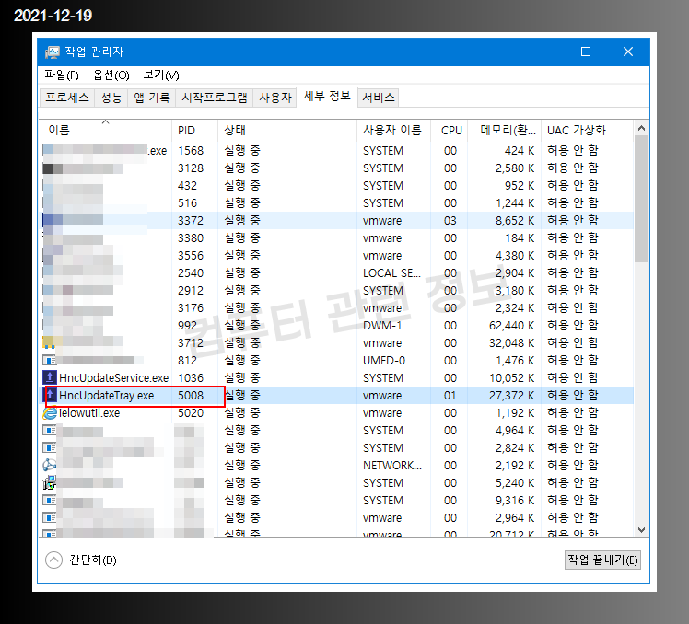
Task: Click the collapse arrow icon beside 간단히(D)
Action: pyautogui.click(x=53, y=560)
